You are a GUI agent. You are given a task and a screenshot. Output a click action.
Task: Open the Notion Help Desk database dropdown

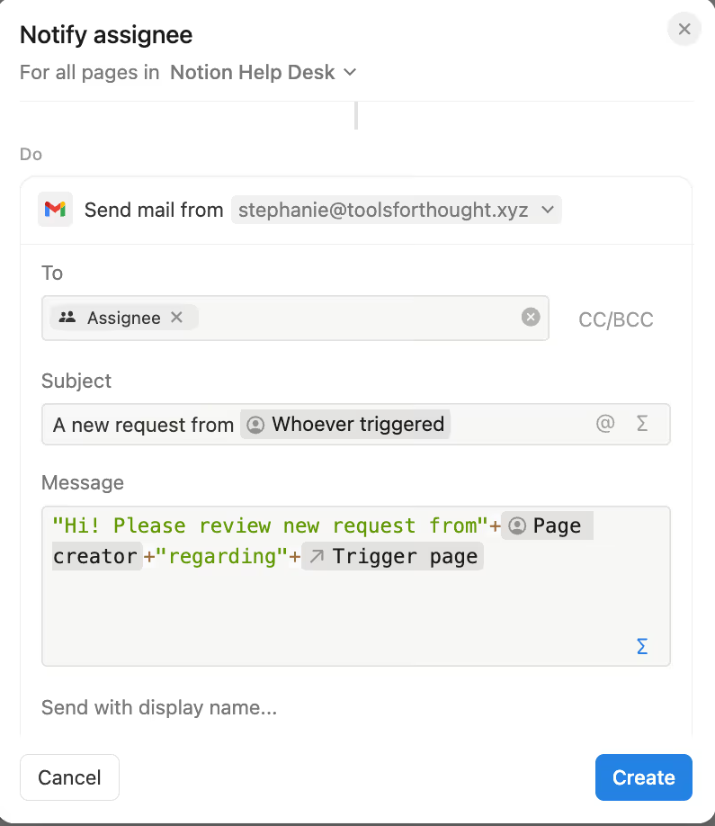263,72
